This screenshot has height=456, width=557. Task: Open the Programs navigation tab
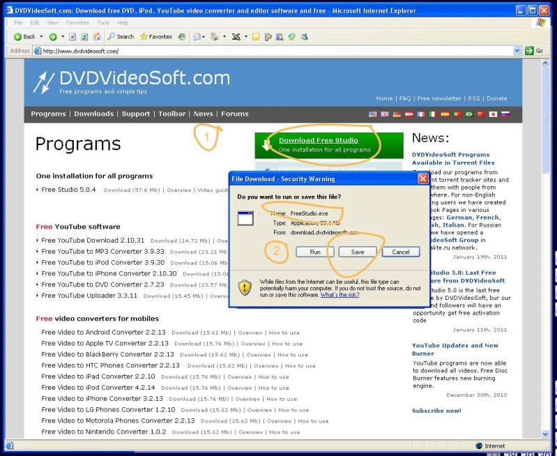tap(48, 114)
